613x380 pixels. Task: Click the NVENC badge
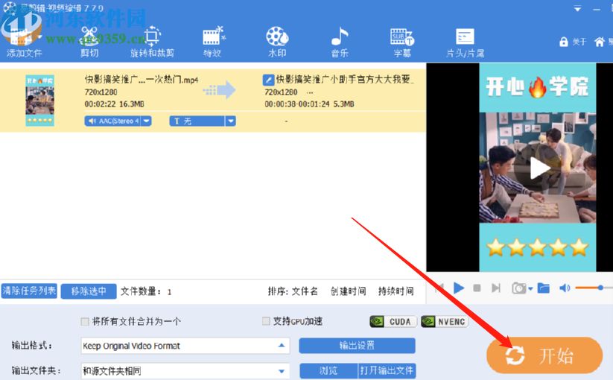point(445,322)
